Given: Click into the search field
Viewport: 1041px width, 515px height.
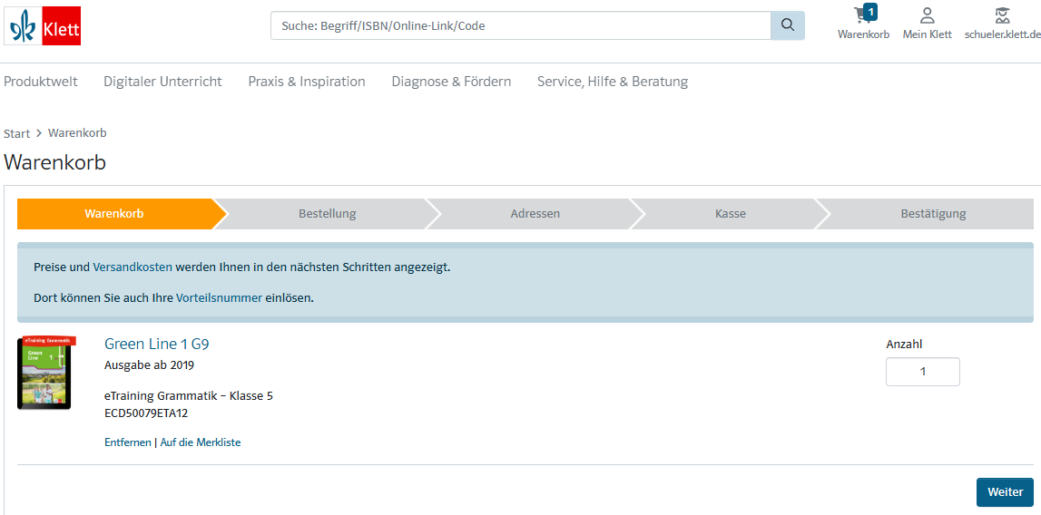Looking at the screenshot, I should [521, 26].
